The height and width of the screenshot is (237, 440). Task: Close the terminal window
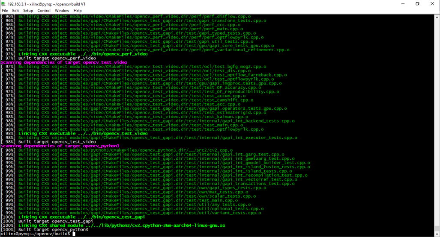click(x=432, y=4)
